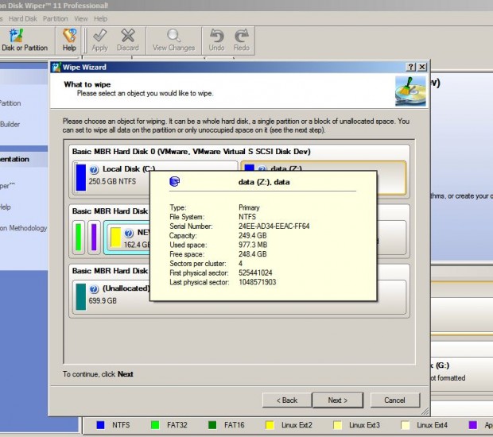Screen dimensions: 493x437
Task: Select the teal Unallocated 699.9 GB block
Action: (81, 297)
